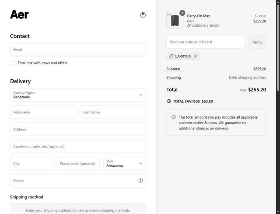Image resolution: width=280 pixels, height=214 pixels.
Task: Click the Enter shipping address text
Action: [247, 77]
